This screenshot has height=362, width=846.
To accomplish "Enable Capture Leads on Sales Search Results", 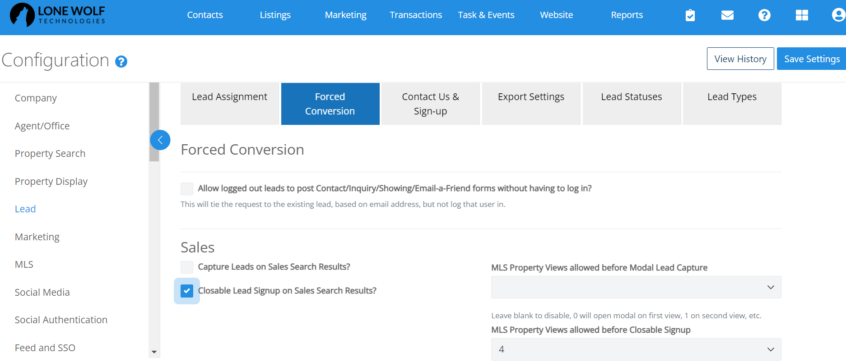I will [x=186, y=267].
